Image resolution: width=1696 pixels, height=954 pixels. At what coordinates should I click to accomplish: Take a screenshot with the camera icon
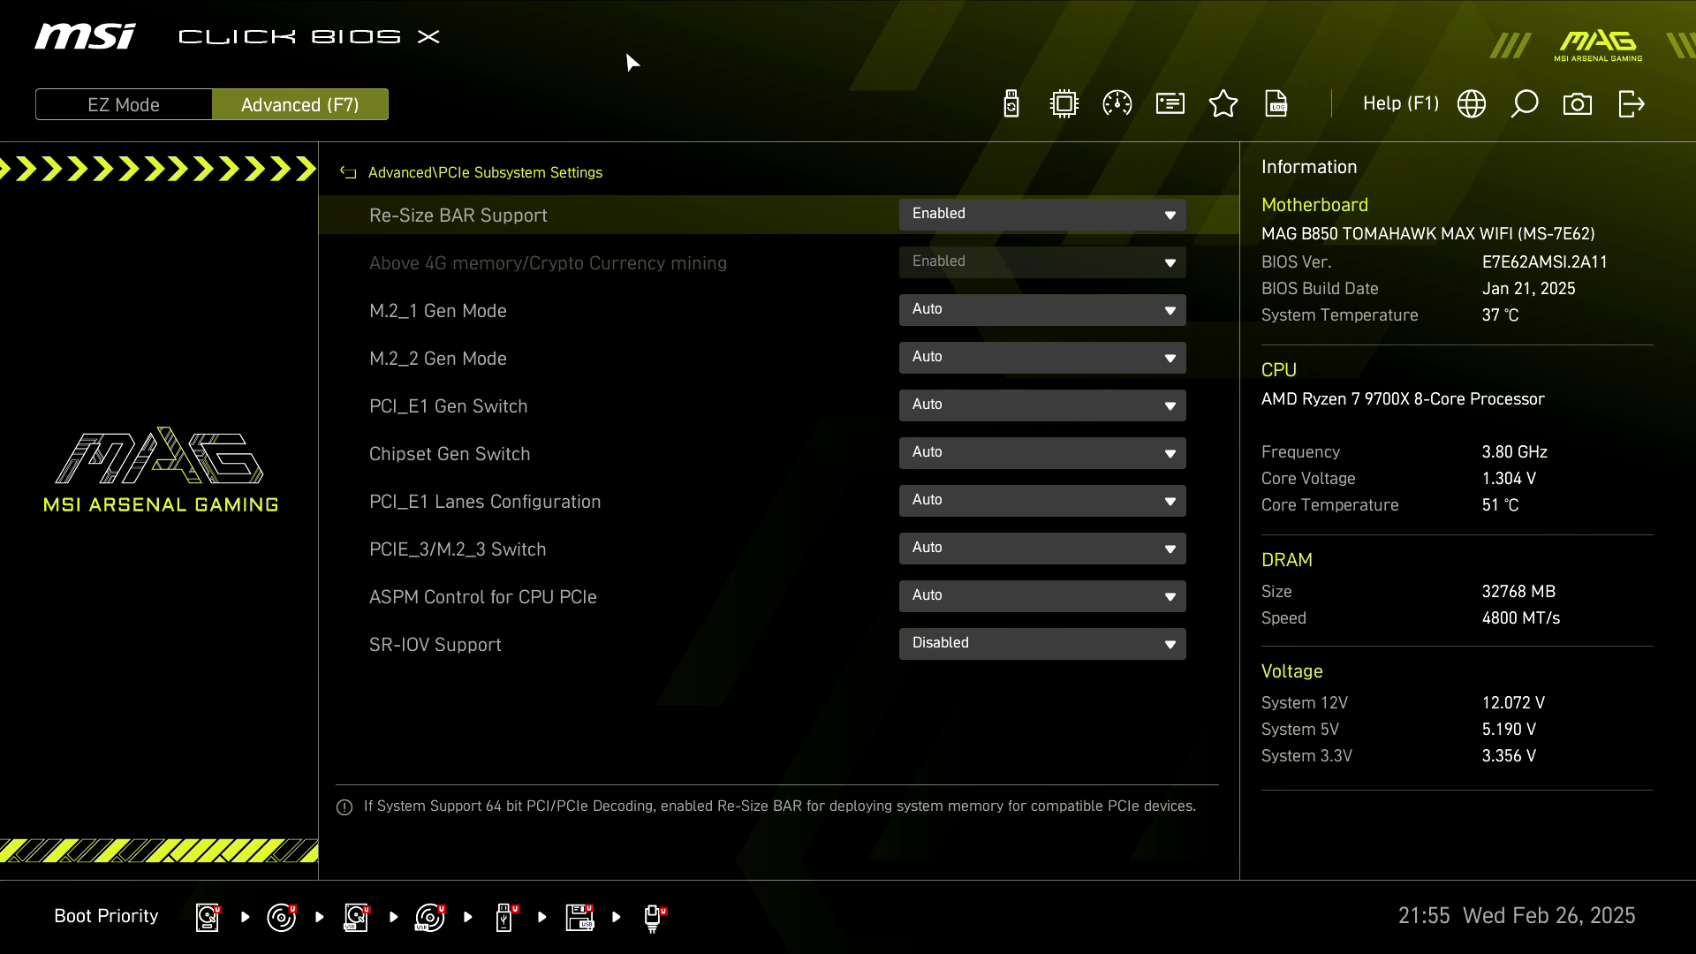pos(1578,104)
